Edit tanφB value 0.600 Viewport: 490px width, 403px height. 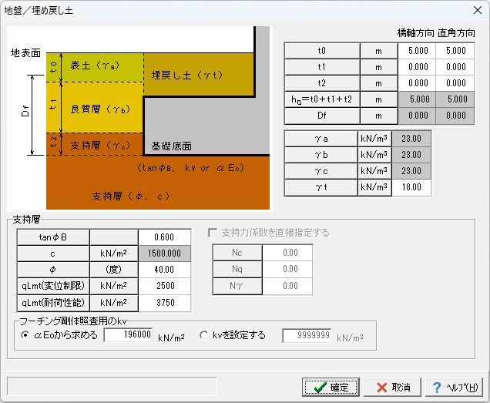coord(164,237)
